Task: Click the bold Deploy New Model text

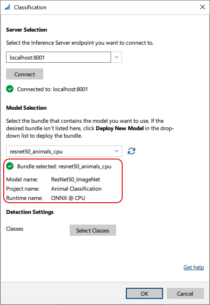Action: [120, 128]
